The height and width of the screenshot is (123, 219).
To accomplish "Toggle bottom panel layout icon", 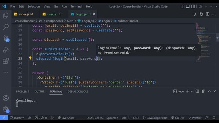I will point(188,6).
